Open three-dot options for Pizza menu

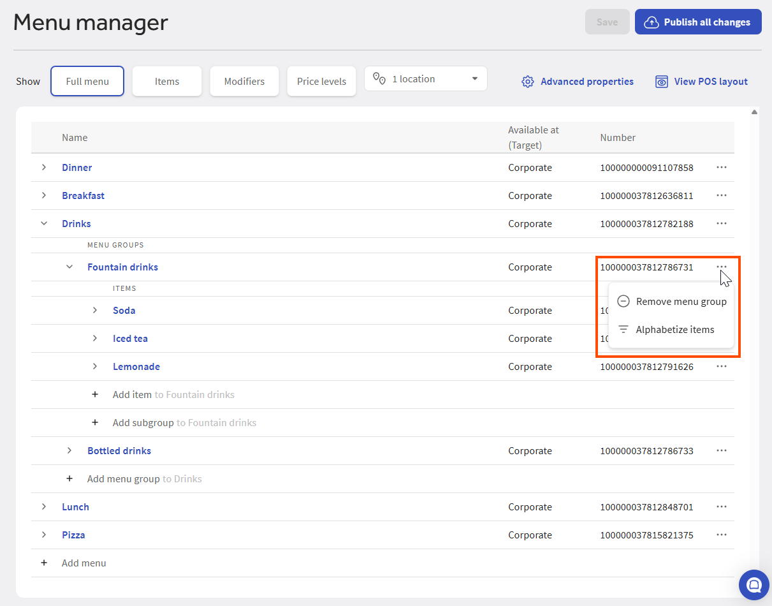tap(721, 535)
